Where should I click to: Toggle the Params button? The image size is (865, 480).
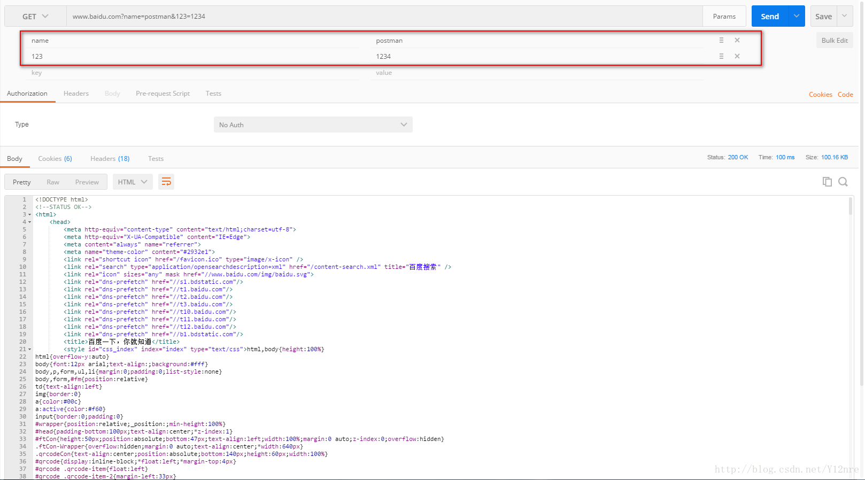pos(724,17)
